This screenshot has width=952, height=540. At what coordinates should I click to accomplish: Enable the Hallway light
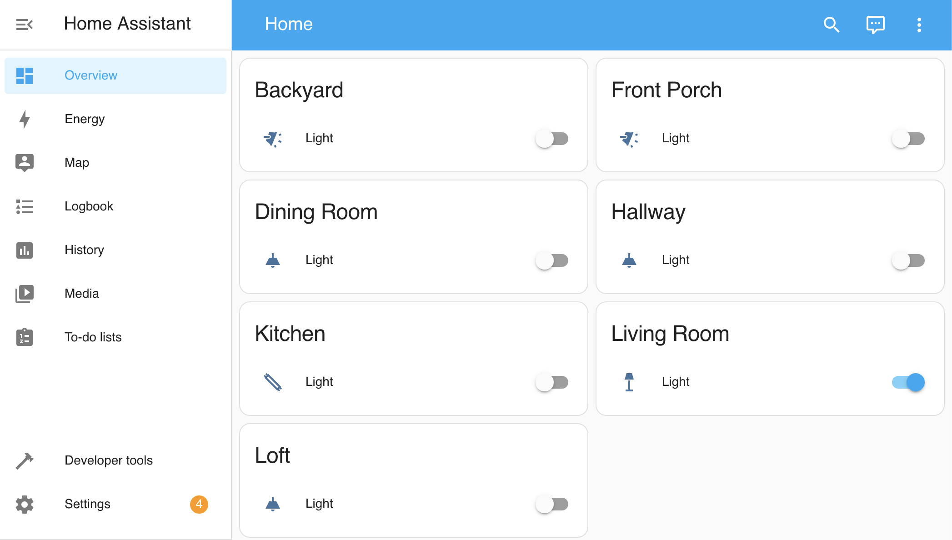pos(908,260)
